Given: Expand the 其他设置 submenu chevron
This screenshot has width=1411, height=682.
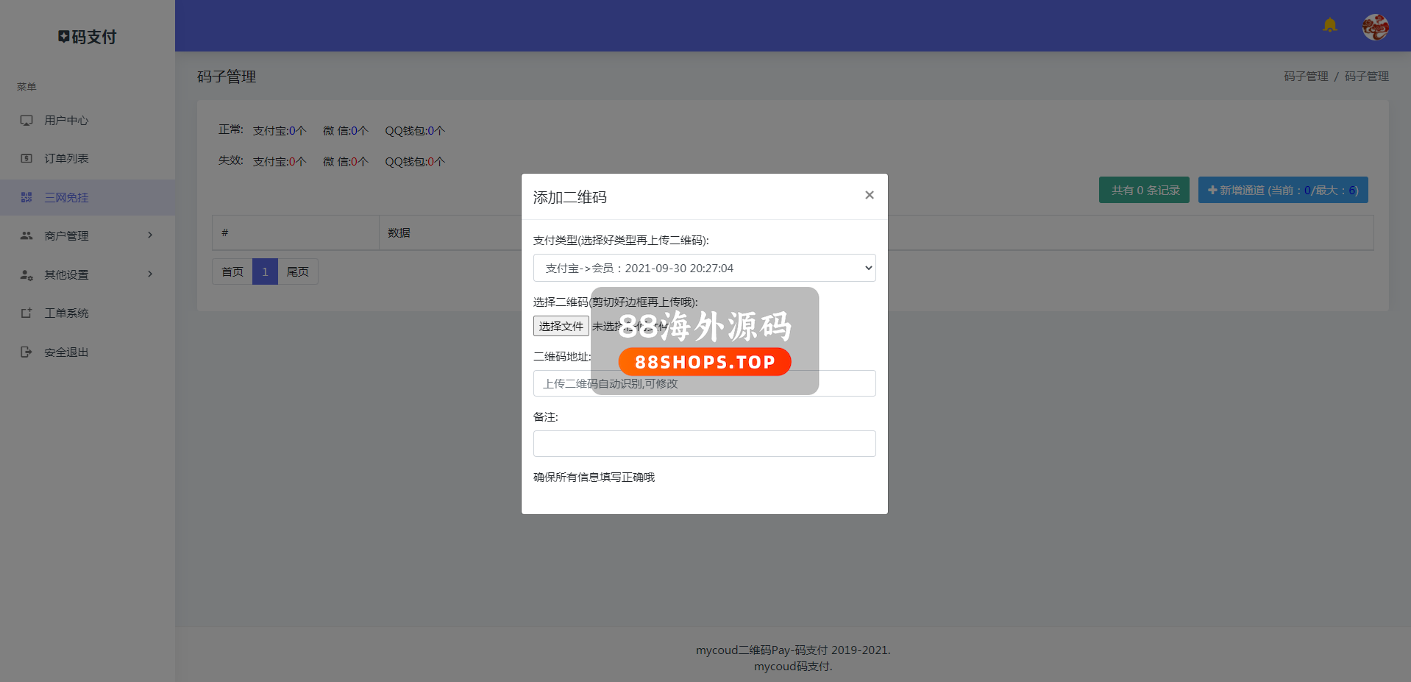Looking at the screenshot, I should click(150, 274).
